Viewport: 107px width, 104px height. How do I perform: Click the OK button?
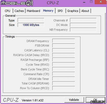tap(95, 100)
